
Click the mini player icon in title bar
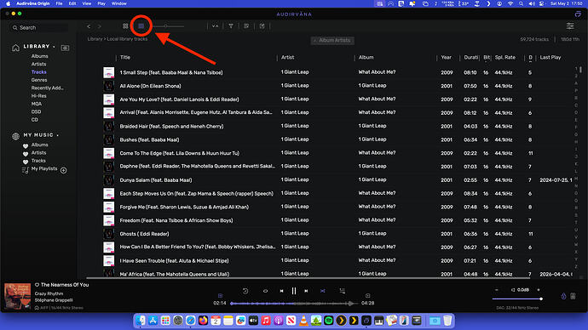[578, 14]
